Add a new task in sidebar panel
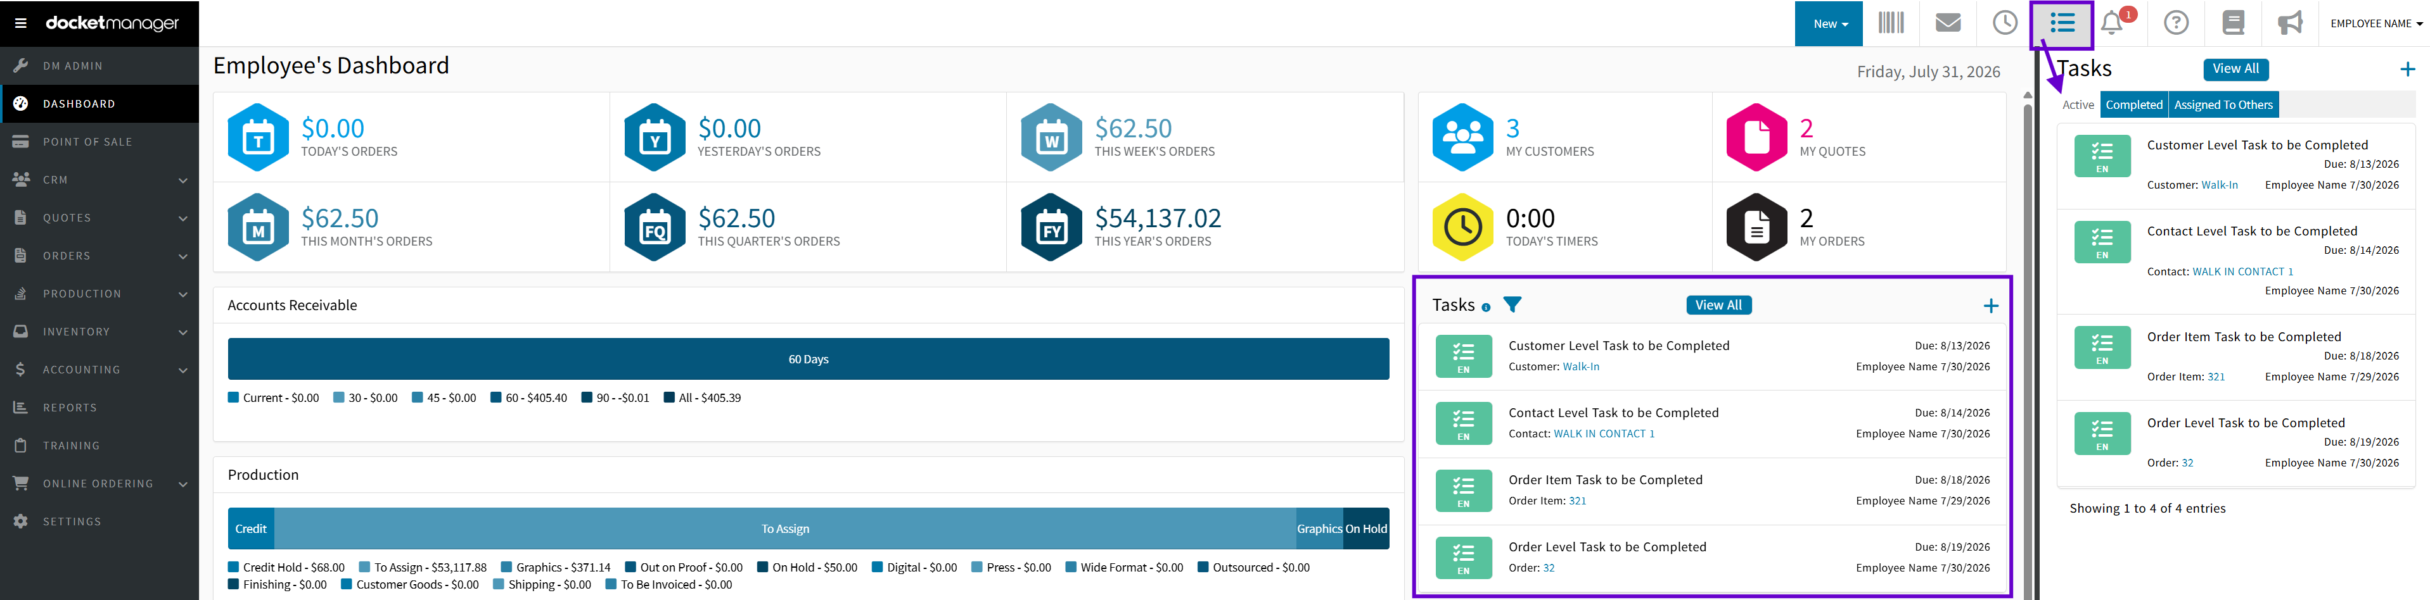 point(2407,69)
